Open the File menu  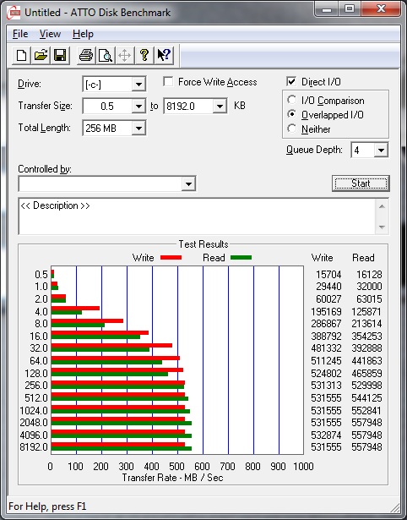pyautogui.click(x=20, y=34)
